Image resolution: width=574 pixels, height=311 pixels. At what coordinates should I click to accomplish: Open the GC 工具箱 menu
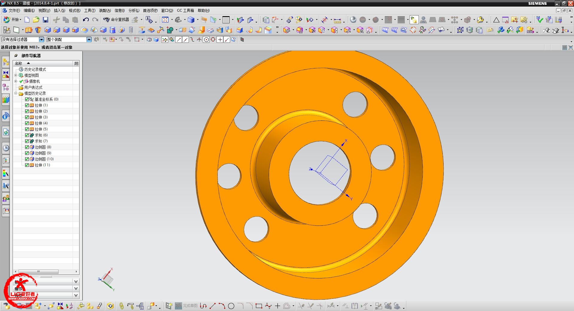[x=185, y=10]
